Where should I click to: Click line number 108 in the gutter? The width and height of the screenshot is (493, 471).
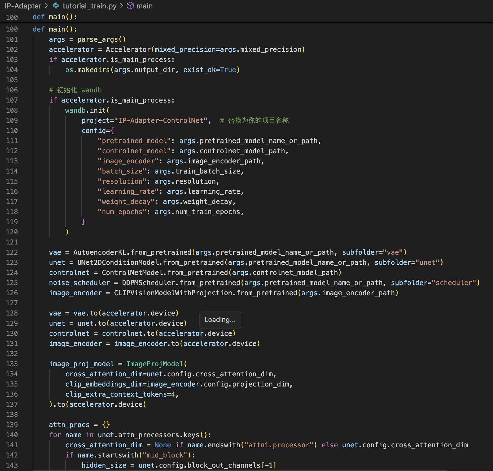[x=12, y=110]
